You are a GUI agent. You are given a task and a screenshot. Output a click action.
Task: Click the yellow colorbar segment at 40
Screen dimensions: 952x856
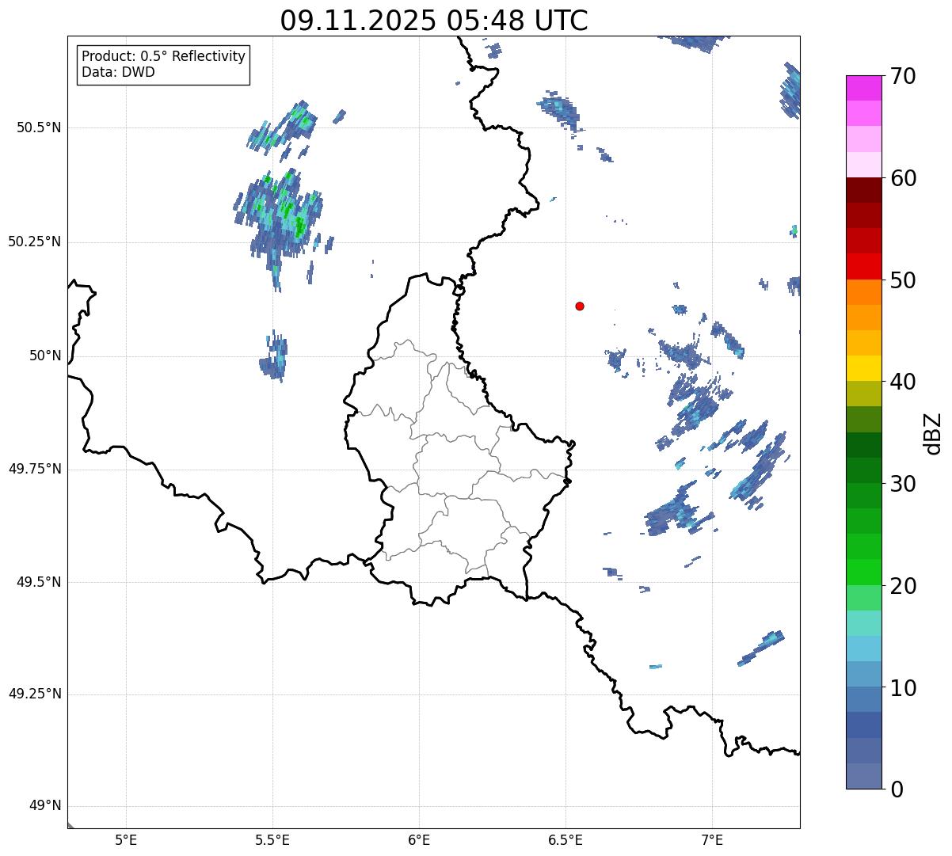tap(864, 368)
